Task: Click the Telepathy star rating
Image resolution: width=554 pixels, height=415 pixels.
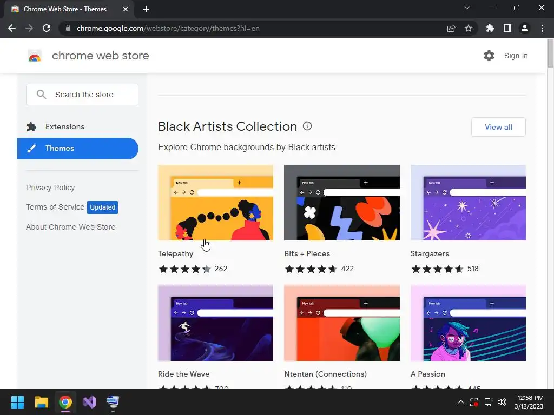Action: [x=185, y=269]
